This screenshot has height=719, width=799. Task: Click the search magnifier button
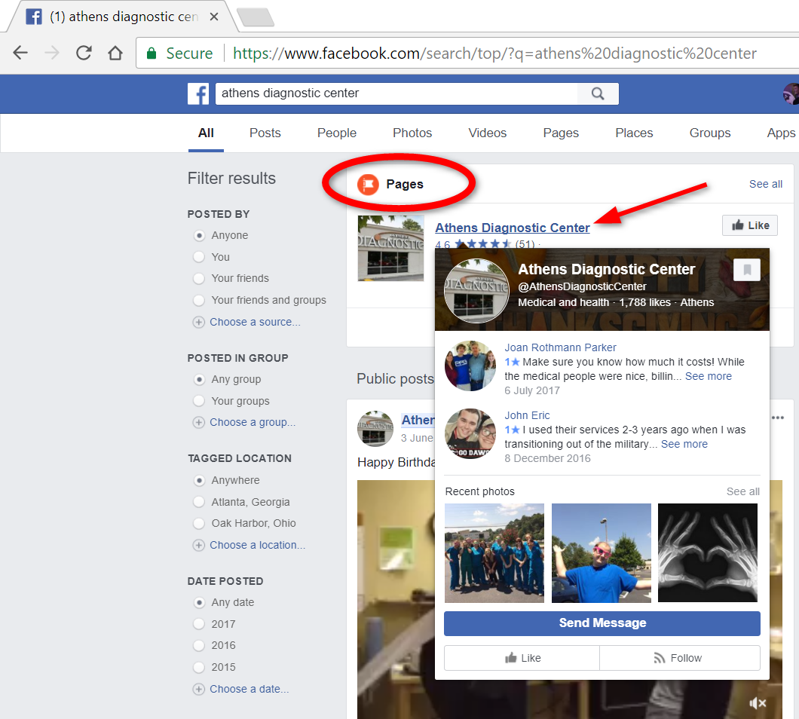598,93
